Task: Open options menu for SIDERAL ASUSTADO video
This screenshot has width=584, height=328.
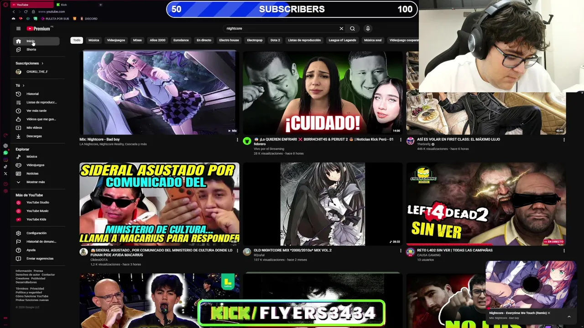Action: click(x=237, y=251)
